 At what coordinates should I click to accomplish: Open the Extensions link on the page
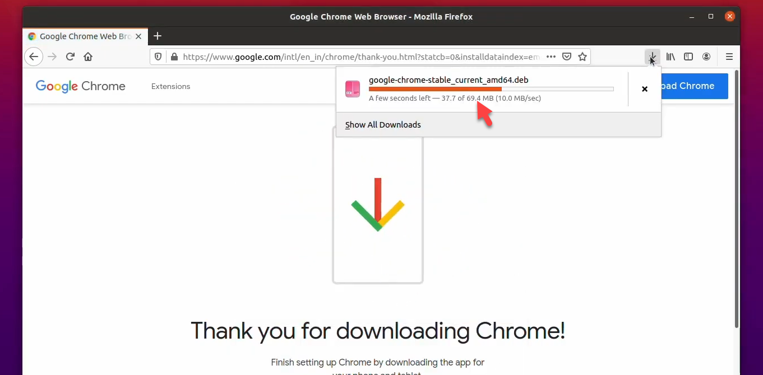coord(170,86)
